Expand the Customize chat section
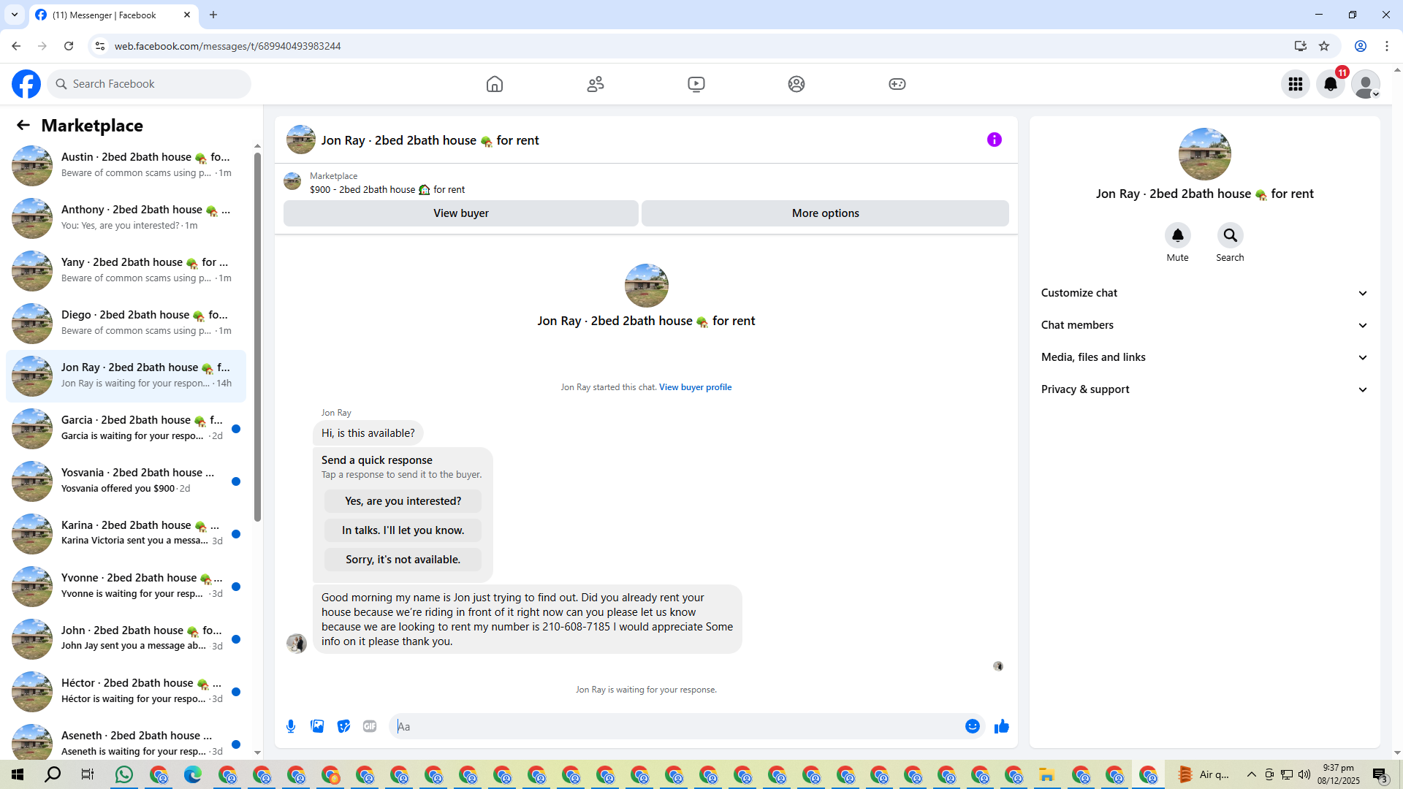Screen dimensions: 1403x789 click(x=1204, y=293)
